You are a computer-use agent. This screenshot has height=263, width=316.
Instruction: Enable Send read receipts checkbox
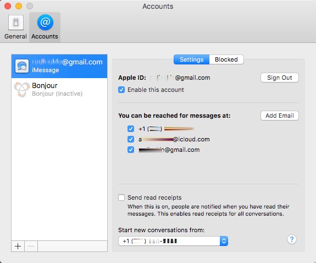(x=121, y=198)
